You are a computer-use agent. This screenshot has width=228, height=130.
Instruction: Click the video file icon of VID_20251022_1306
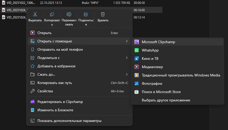pyautogui.click(x=3, y=3)
